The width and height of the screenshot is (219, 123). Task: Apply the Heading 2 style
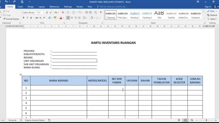pos(147,15)
